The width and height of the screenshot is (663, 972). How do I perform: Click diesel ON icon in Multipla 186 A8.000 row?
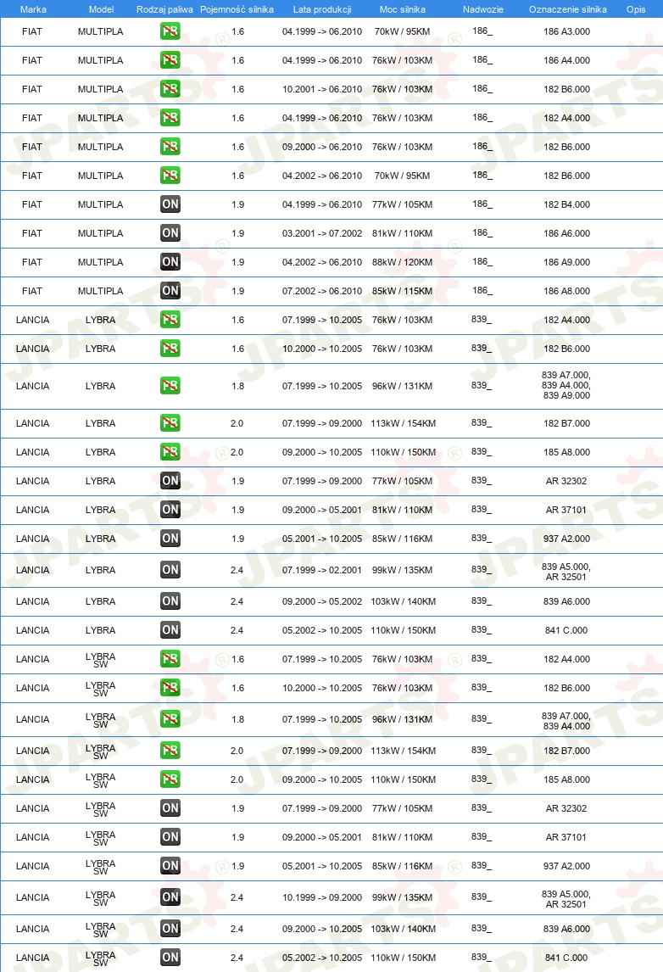pyautogui.click(x=170, y=291)
